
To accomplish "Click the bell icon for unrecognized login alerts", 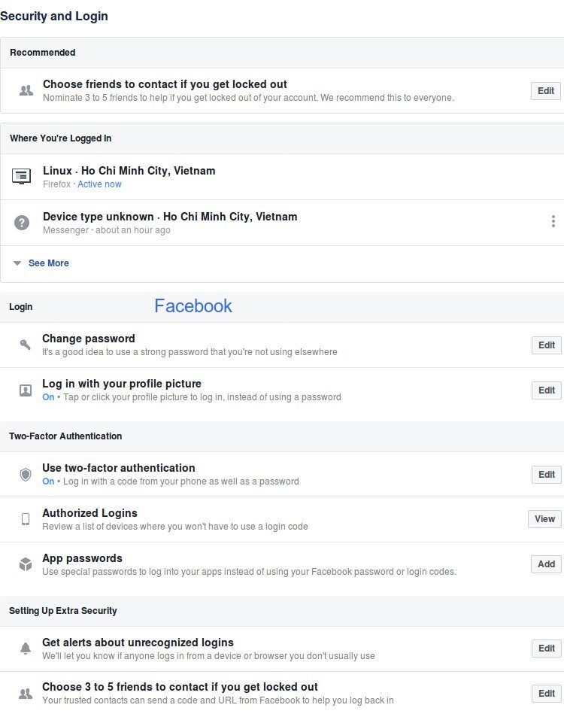I will [26, 648].
